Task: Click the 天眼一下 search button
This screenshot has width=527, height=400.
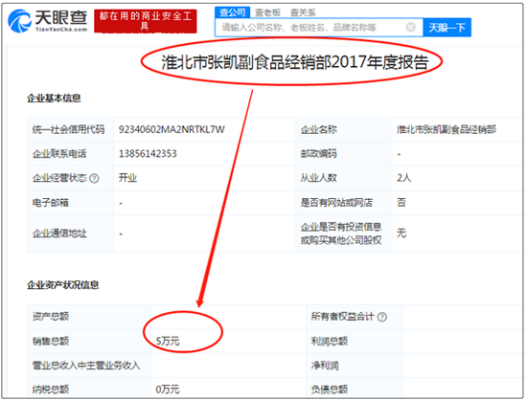Action: click(447, 27)
